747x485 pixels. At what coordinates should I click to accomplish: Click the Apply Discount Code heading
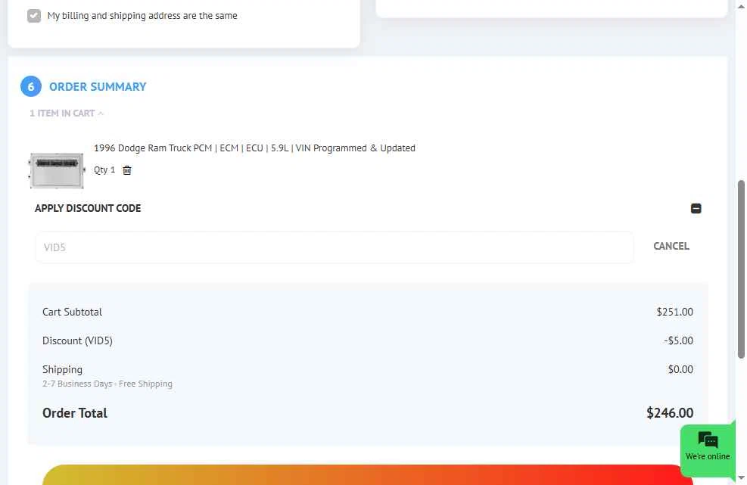(x=88, y=208)
